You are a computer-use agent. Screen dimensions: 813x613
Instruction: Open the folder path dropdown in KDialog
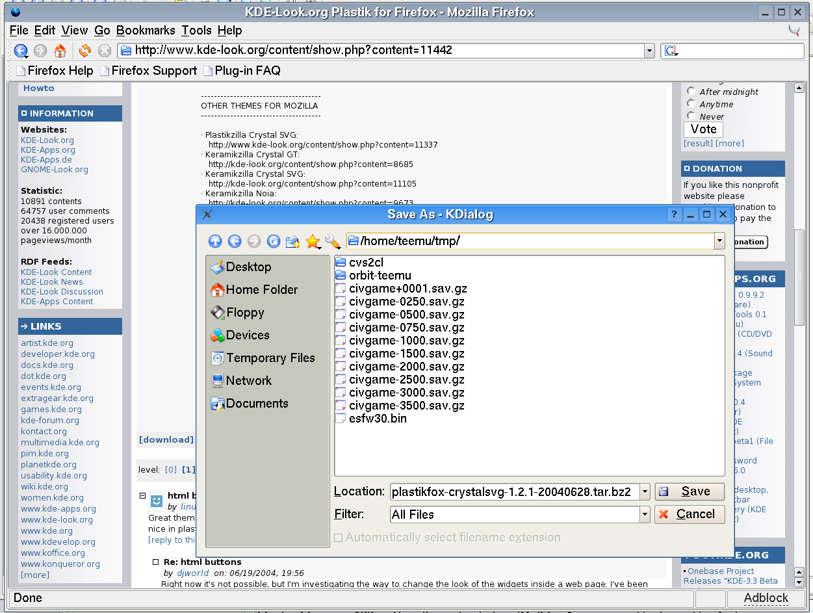(719, 241)
